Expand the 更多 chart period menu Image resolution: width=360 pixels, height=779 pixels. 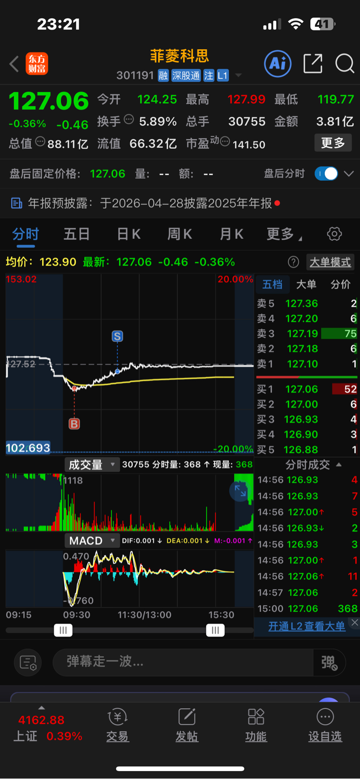point(283,234)
